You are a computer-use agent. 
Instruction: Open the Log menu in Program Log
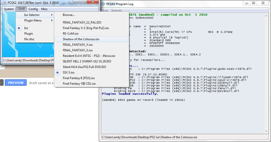(x=105, y=10)
